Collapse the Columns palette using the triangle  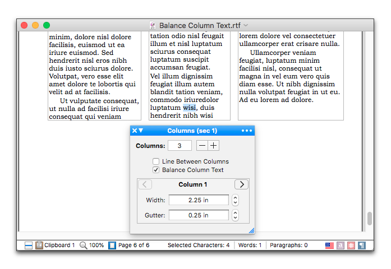[141, 131]
